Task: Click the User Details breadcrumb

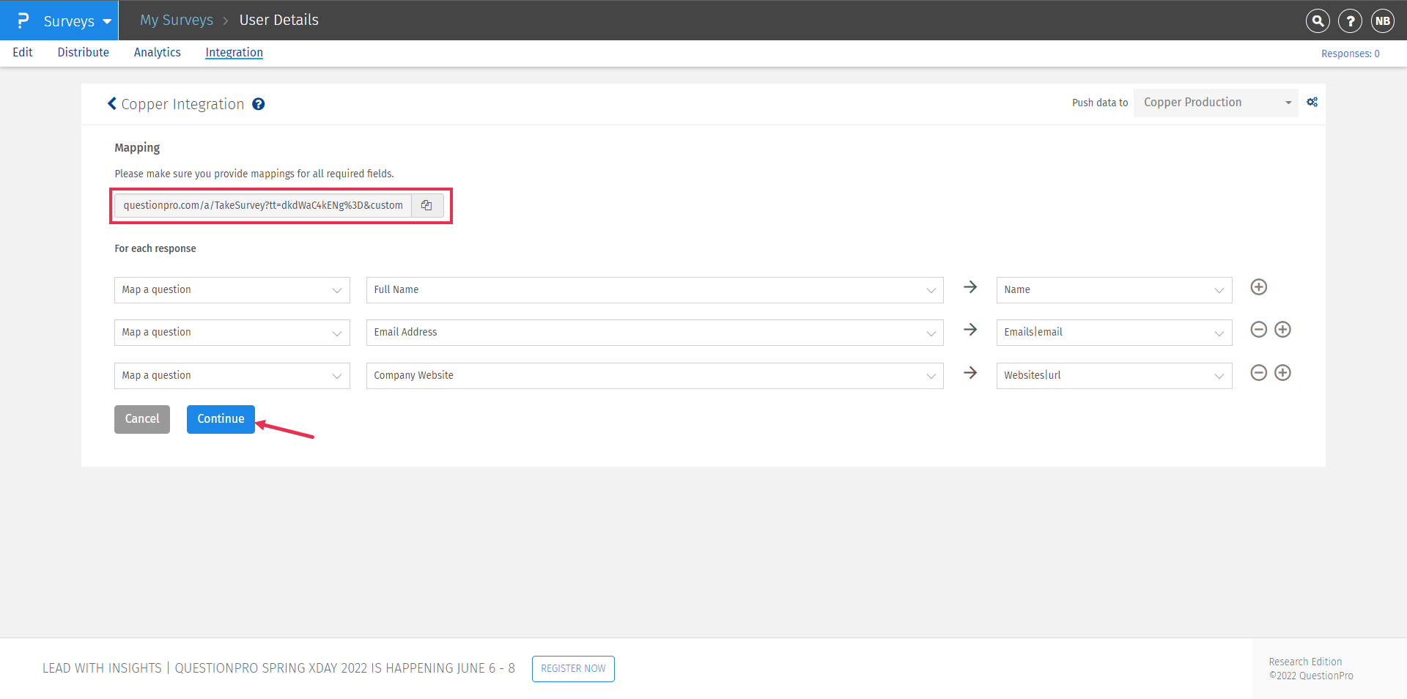Action: coord(278,21)
